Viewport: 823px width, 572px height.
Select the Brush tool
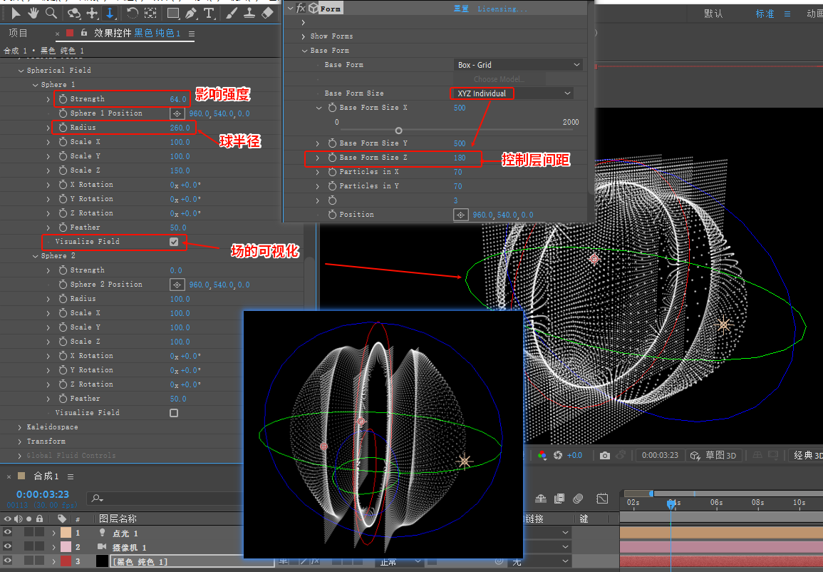232,13
